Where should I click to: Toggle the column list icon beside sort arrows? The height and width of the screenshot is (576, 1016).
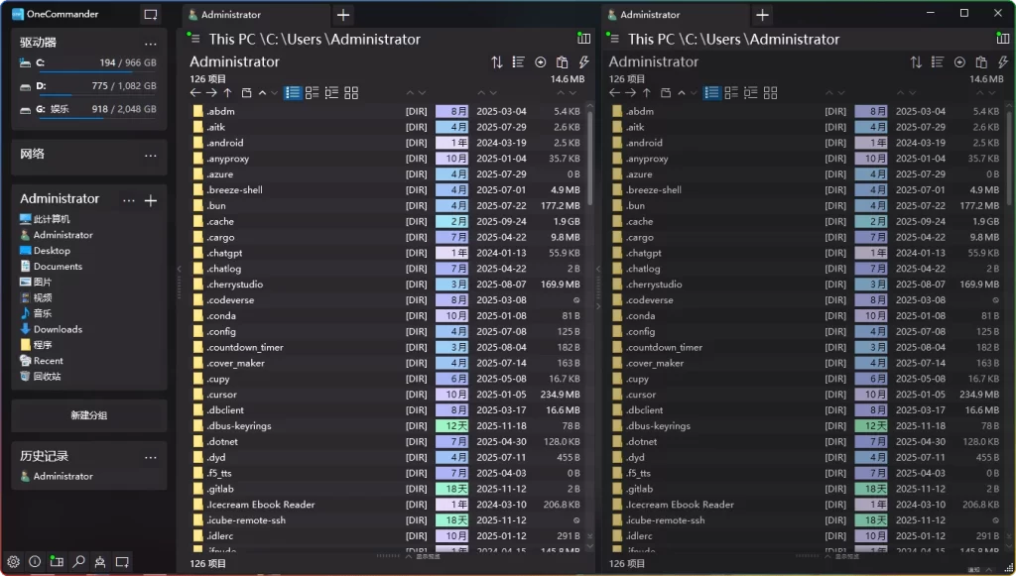coord(518,60)
